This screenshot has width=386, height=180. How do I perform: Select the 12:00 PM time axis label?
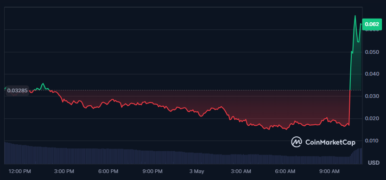point(19,171)
